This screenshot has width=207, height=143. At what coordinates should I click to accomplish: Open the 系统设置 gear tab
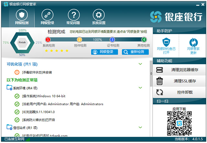(99, 17)
